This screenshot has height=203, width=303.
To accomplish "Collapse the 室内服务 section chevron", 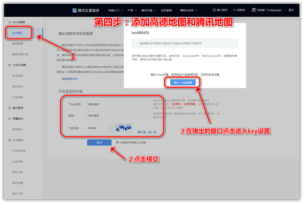I will [37, 108].
